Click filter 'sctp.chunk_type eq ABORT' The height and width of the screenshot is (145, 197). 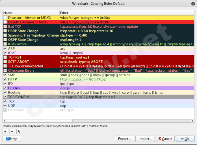click(x=81, y=62)
